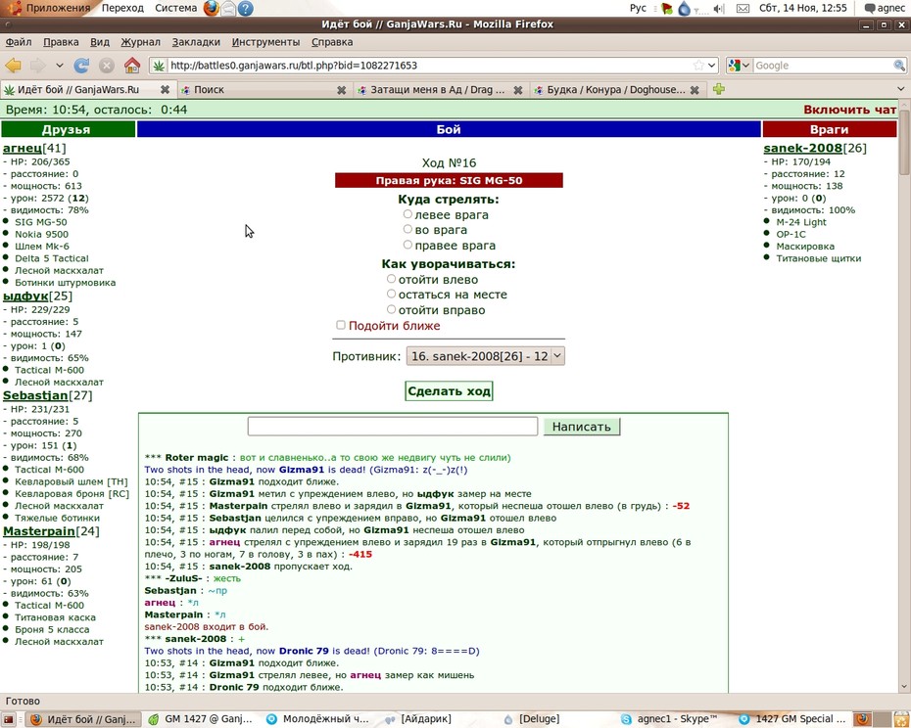This screenshot has height=728, width=911.
Task: Open the back/forward history dropdown arrow
Action: 59,66
